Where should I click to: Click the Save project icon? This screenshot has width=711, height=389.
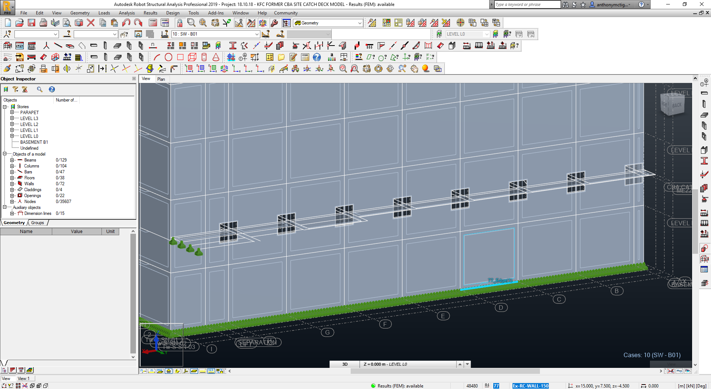31,23
